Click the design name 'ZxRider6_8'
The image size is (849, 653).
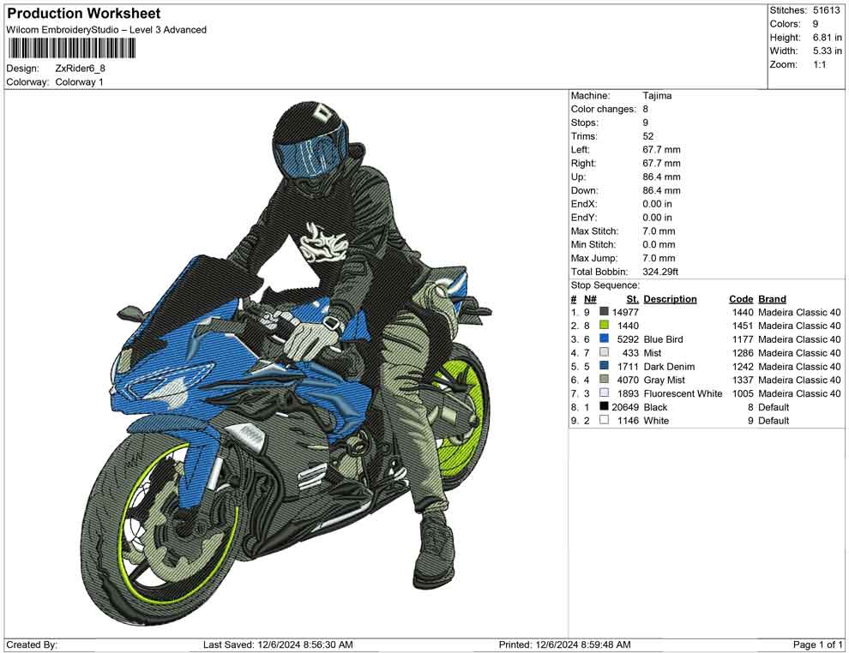point(80,69)
